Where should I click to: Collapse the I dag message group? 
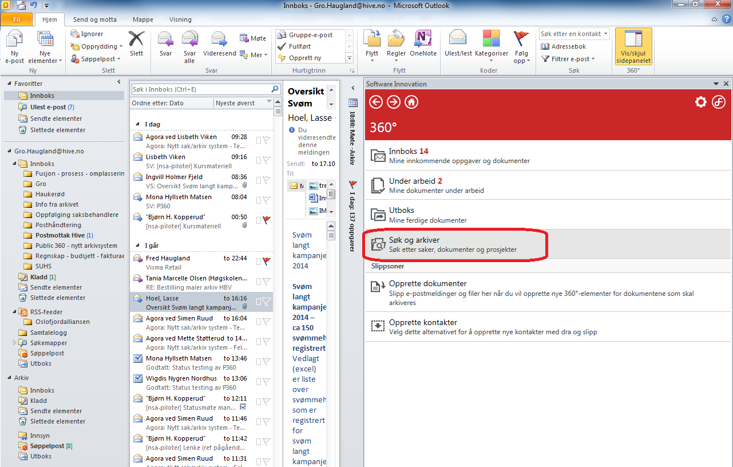(137, 124)
